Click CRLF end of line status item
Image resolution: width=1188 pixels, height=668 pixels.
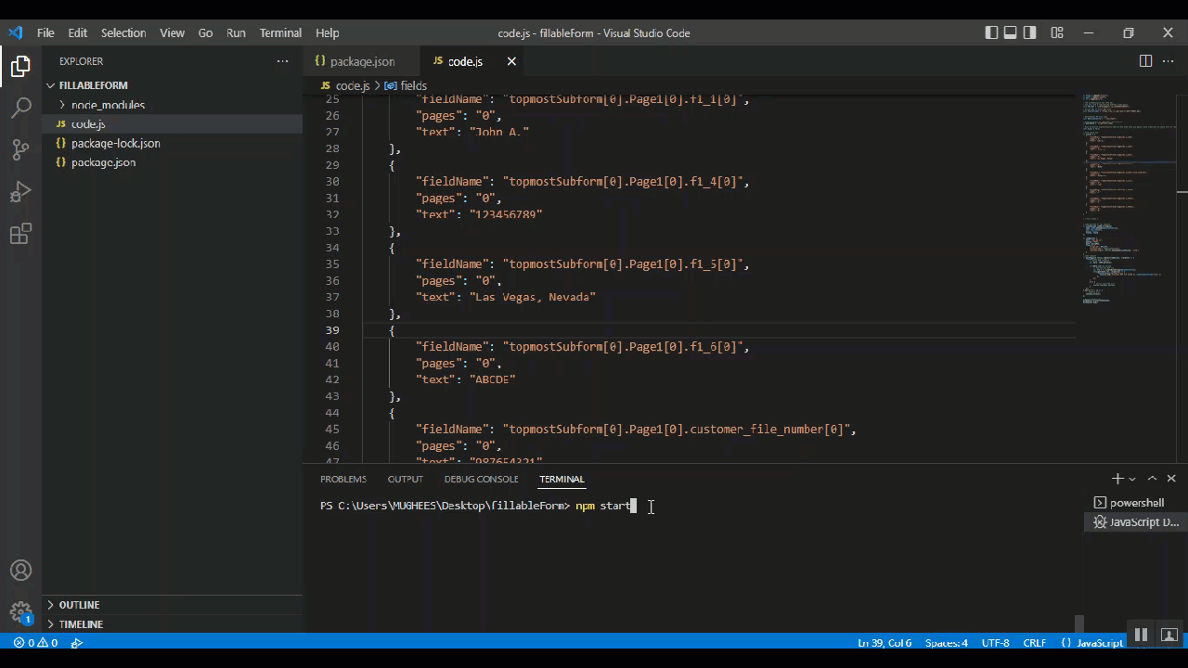click(1034, 643)
